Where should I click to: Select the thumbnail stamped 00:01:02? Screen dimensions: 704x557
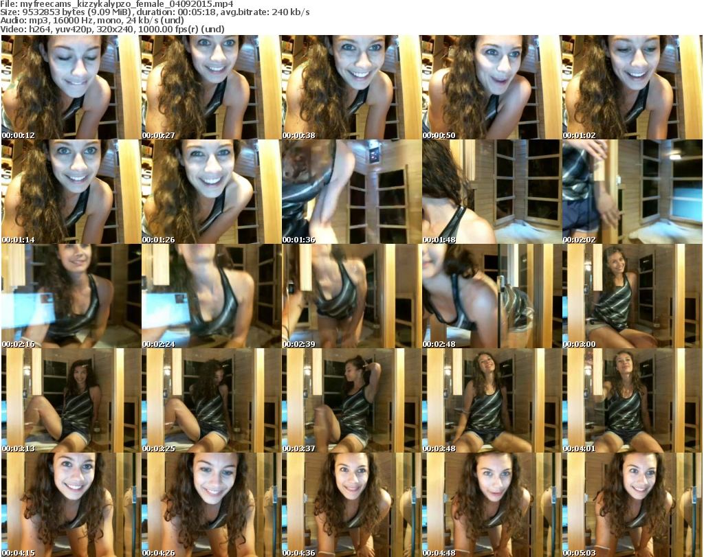[x=632, y=87]
